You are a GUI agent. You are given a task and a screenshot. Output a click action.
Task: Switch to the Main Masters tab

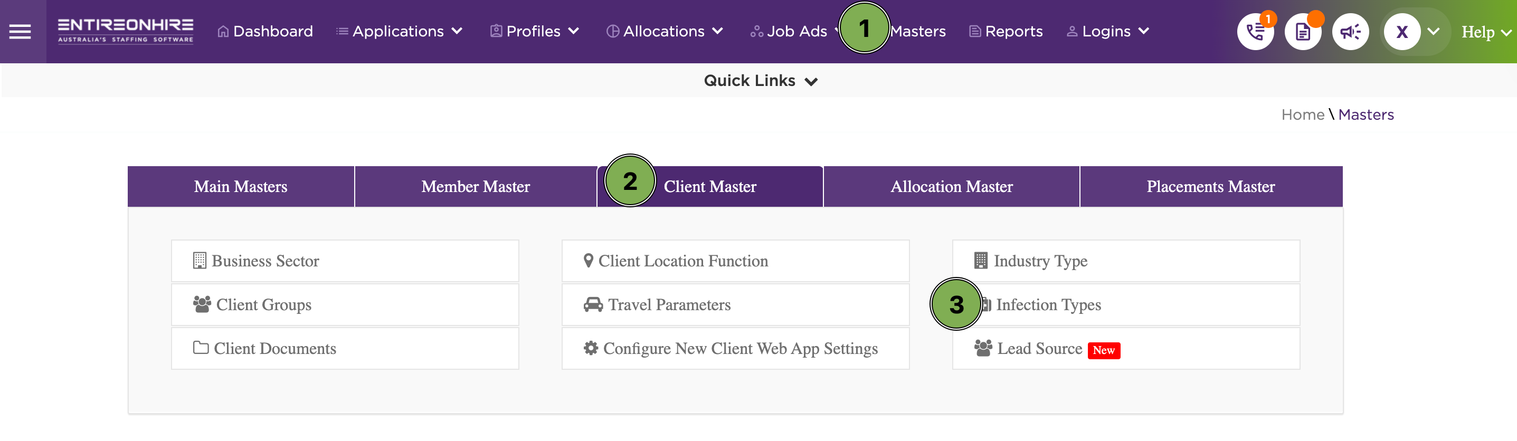(241, 186)
